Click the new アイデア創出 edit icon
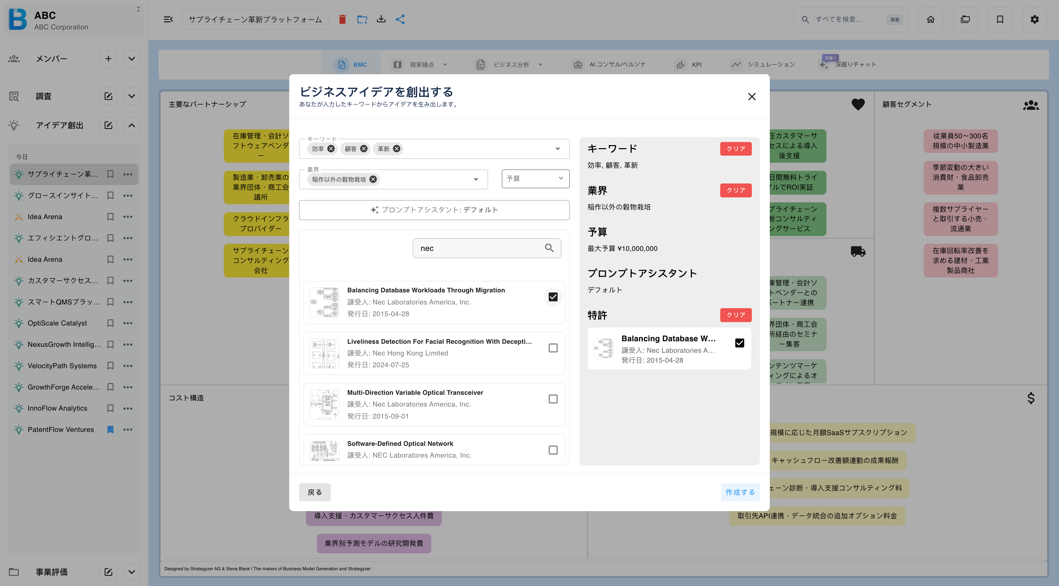The image size is (1059, 586). (x=108, y=125)
